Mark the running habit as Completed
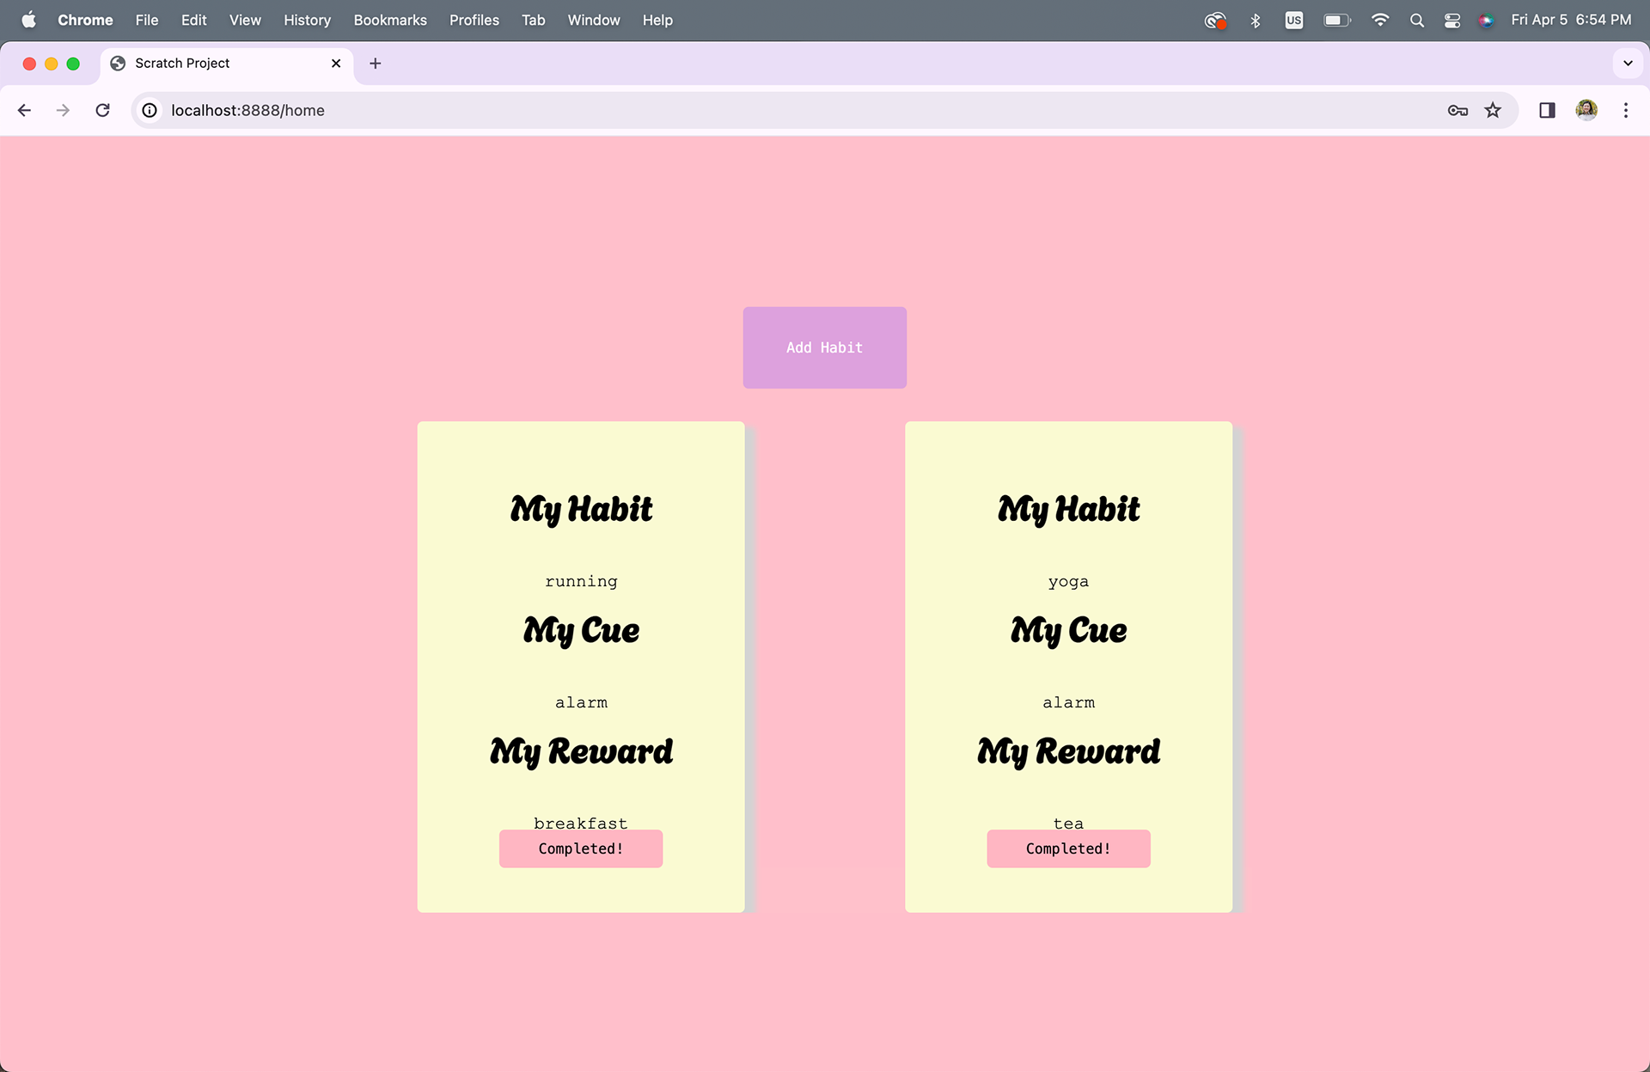 580,848
